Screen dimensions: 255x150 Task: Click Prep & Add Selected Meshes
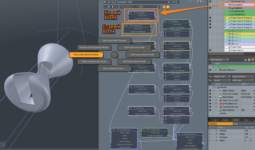coord(86,54)
